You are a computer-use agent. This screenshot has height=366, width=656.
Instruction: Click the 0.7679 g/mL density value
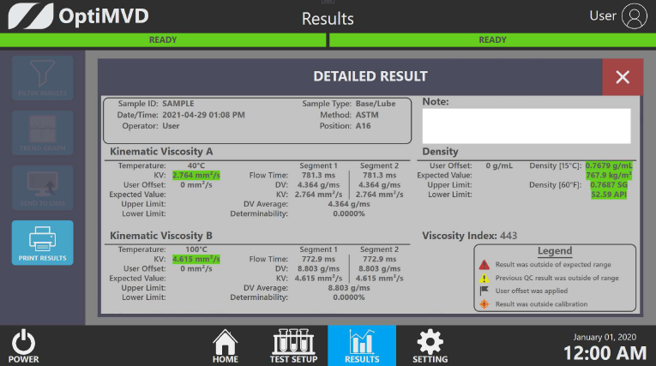[x=609, y=165]
